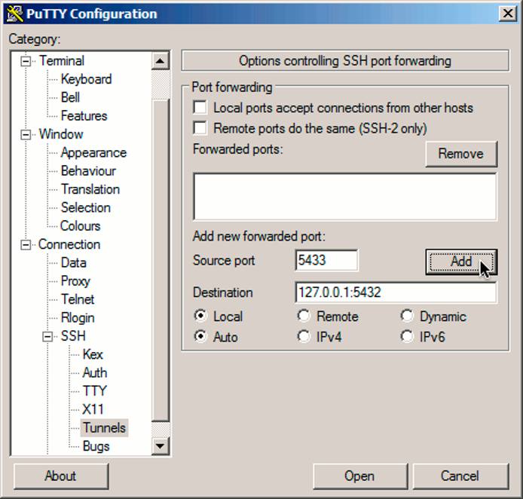Image resolution: width=523 pixels, height=499 pixels.
Task: Click the Add forwarded port button
Action: [x=461, y=262]
